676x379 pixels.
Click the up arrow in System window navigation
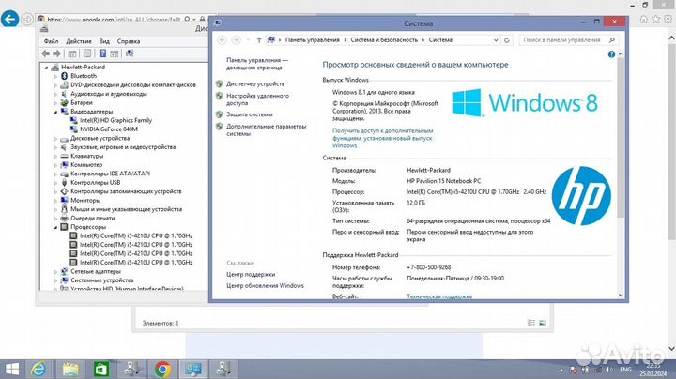point(259,40)
